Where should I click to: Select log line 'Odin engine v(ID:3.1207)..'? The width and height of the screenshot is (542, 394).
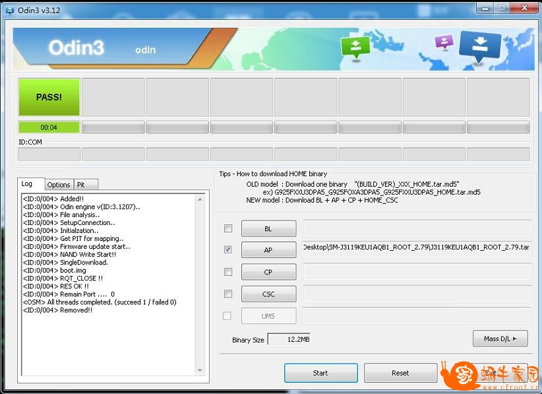pyautogui.click(x=81, y=207)
